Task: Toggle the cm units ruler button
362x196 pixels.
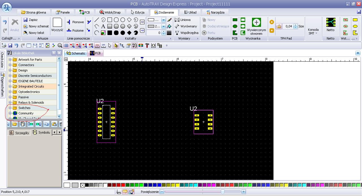Action: [104, 45]
